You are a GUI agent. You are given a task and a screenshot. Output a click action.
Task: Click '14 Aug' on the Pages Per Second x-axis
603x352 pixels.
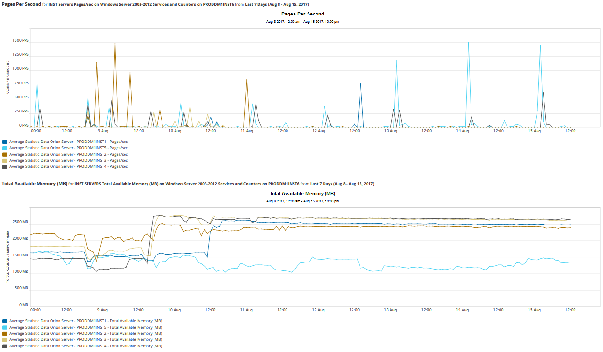point(462,131)
